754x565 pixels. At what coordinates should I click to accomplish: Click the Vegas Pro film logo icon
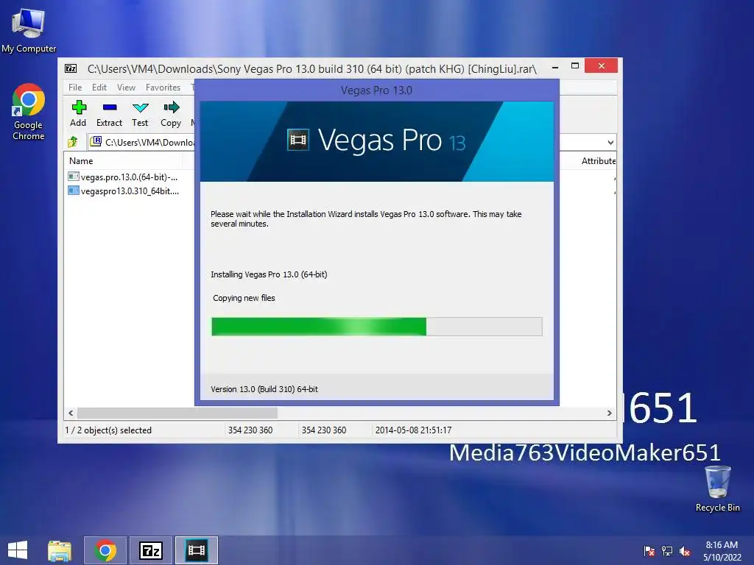[298, 140]
